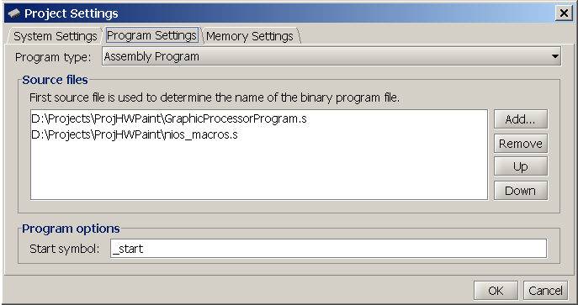Cancel the Project Settings dialog
This screenshot has height=305, width=578.
(545, 291)
